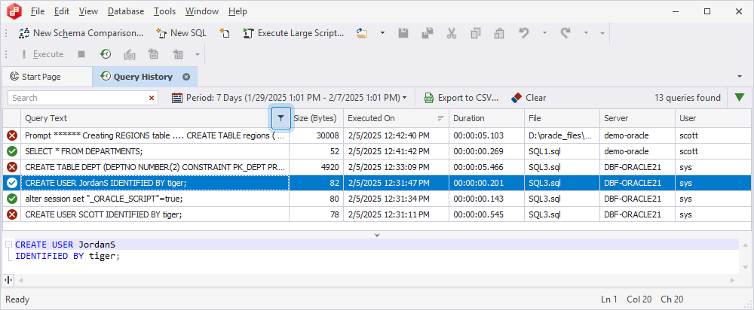Screen dimensions: 754x310
Task: Click the grayed bracketed @ toolbar icon
Action: click(130, 54)
